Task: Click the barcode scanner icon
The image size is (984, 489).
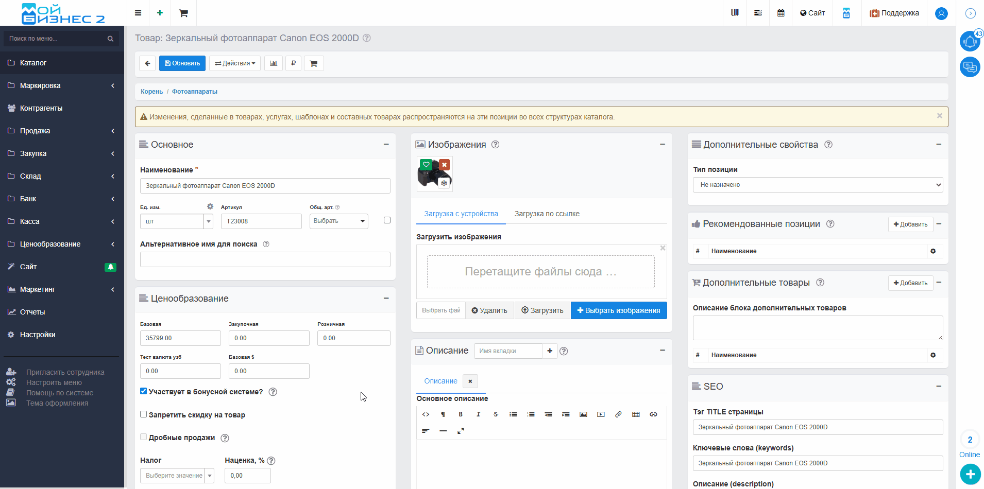Action: tap(735, 13)
